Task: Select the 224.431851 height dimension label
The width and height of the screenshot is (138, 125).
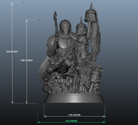Action: [12, 52]
